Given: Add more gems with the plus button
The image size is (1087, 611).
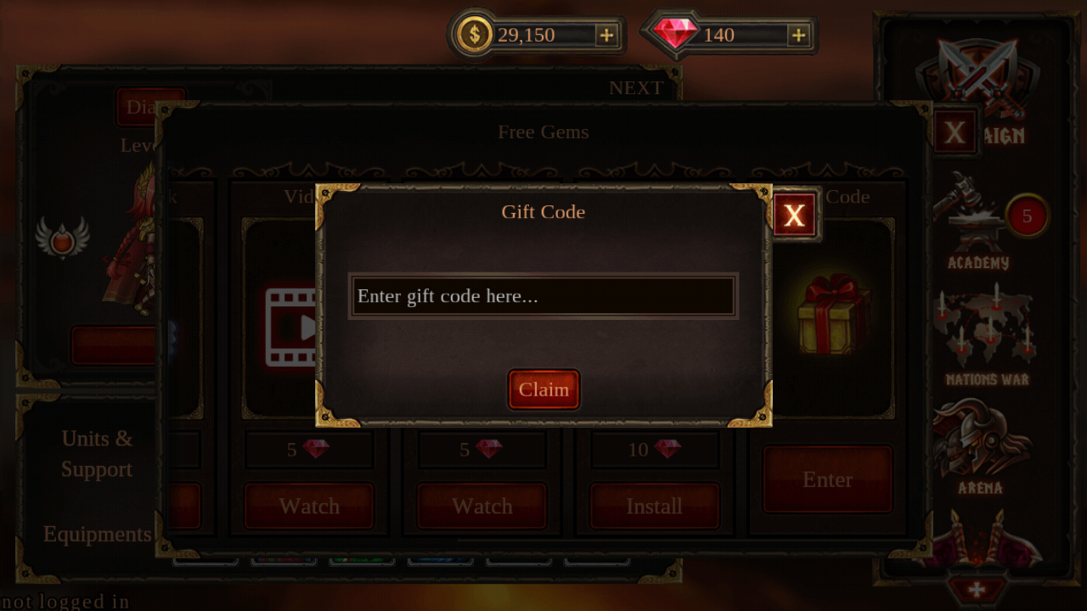Looking at the screenshot, I should (798, 35).
